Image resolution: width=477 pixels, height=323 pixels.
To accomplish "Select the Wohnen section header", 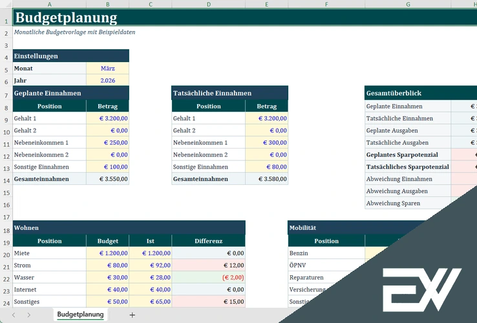I will click(129, 228).
